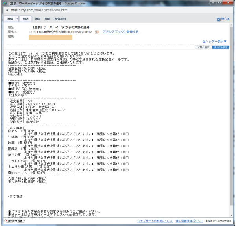Image resolution: width=236 pixels, height=226 pixels.
Task: Open アドレスブックに登録する link
Action: (x=121, y=32)
